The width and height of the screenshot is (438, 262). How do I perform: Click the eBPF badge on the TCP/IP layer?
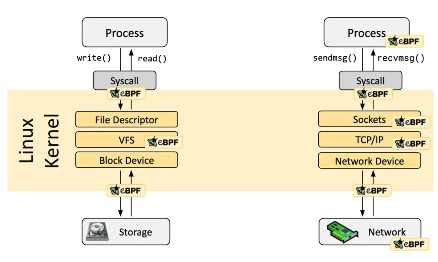(411, 143)
